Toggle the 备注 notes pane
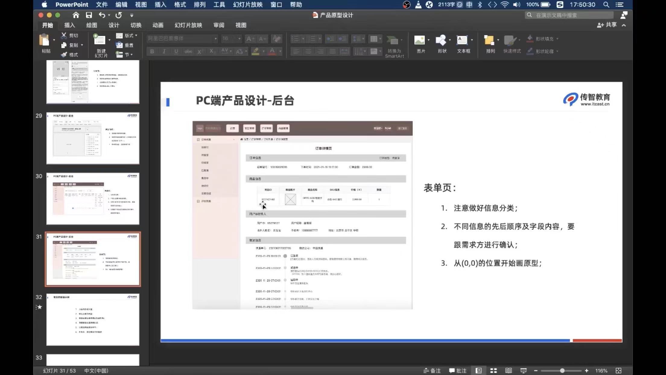 432,370
